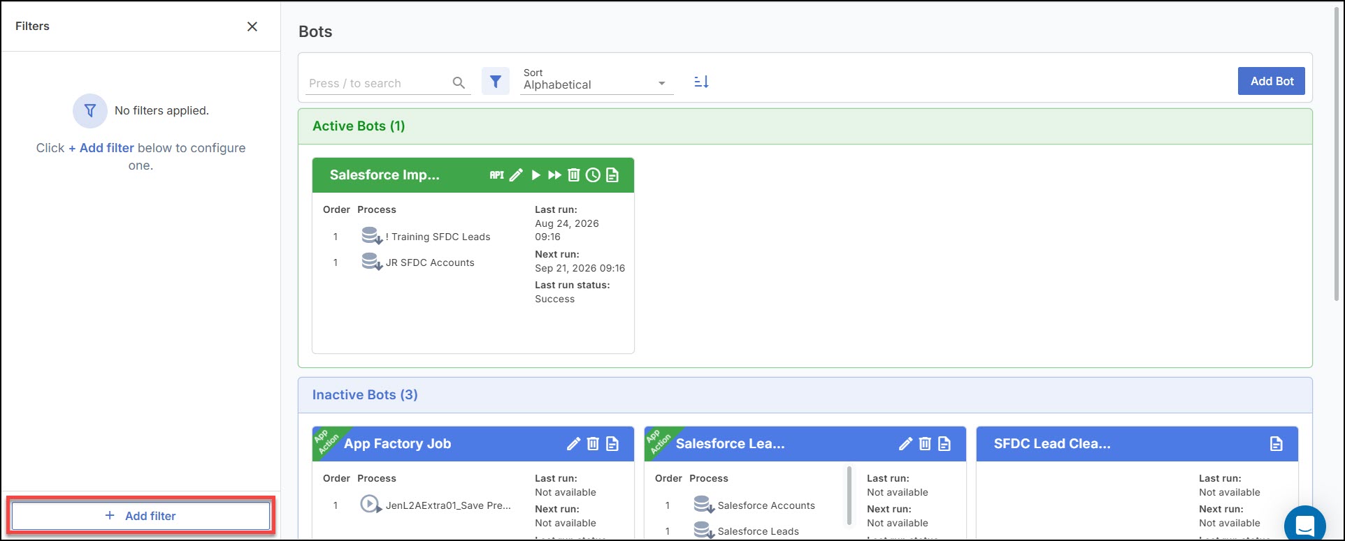Click the Add filter button
The height and width of the screenshot is (541, 1345).
tap(141, 516)
